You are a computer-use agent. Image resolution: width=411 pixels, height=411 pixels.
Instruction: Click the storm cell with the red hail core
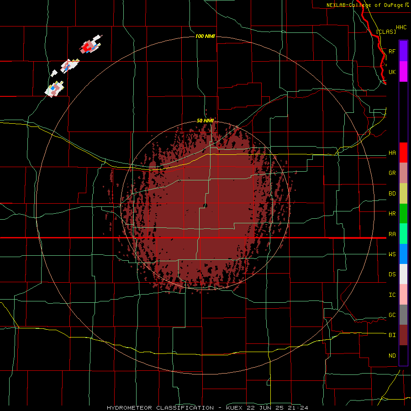91,45
